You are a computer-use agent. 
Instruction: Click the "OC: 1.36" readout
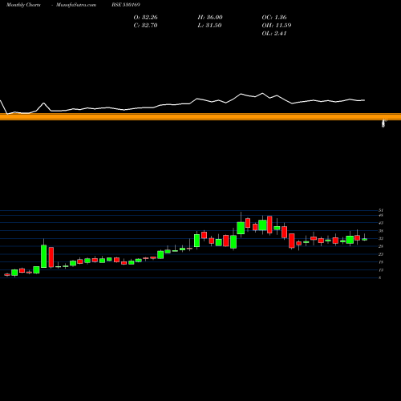click(x=274, y=18)
